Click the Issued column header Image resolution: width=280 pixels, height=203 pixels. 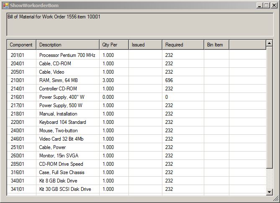pos(145,45)
